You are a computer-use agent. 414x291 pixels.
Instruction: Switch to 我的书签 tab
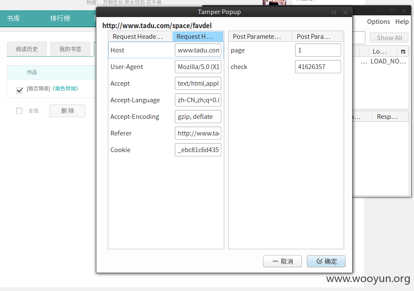coord(70,49)
